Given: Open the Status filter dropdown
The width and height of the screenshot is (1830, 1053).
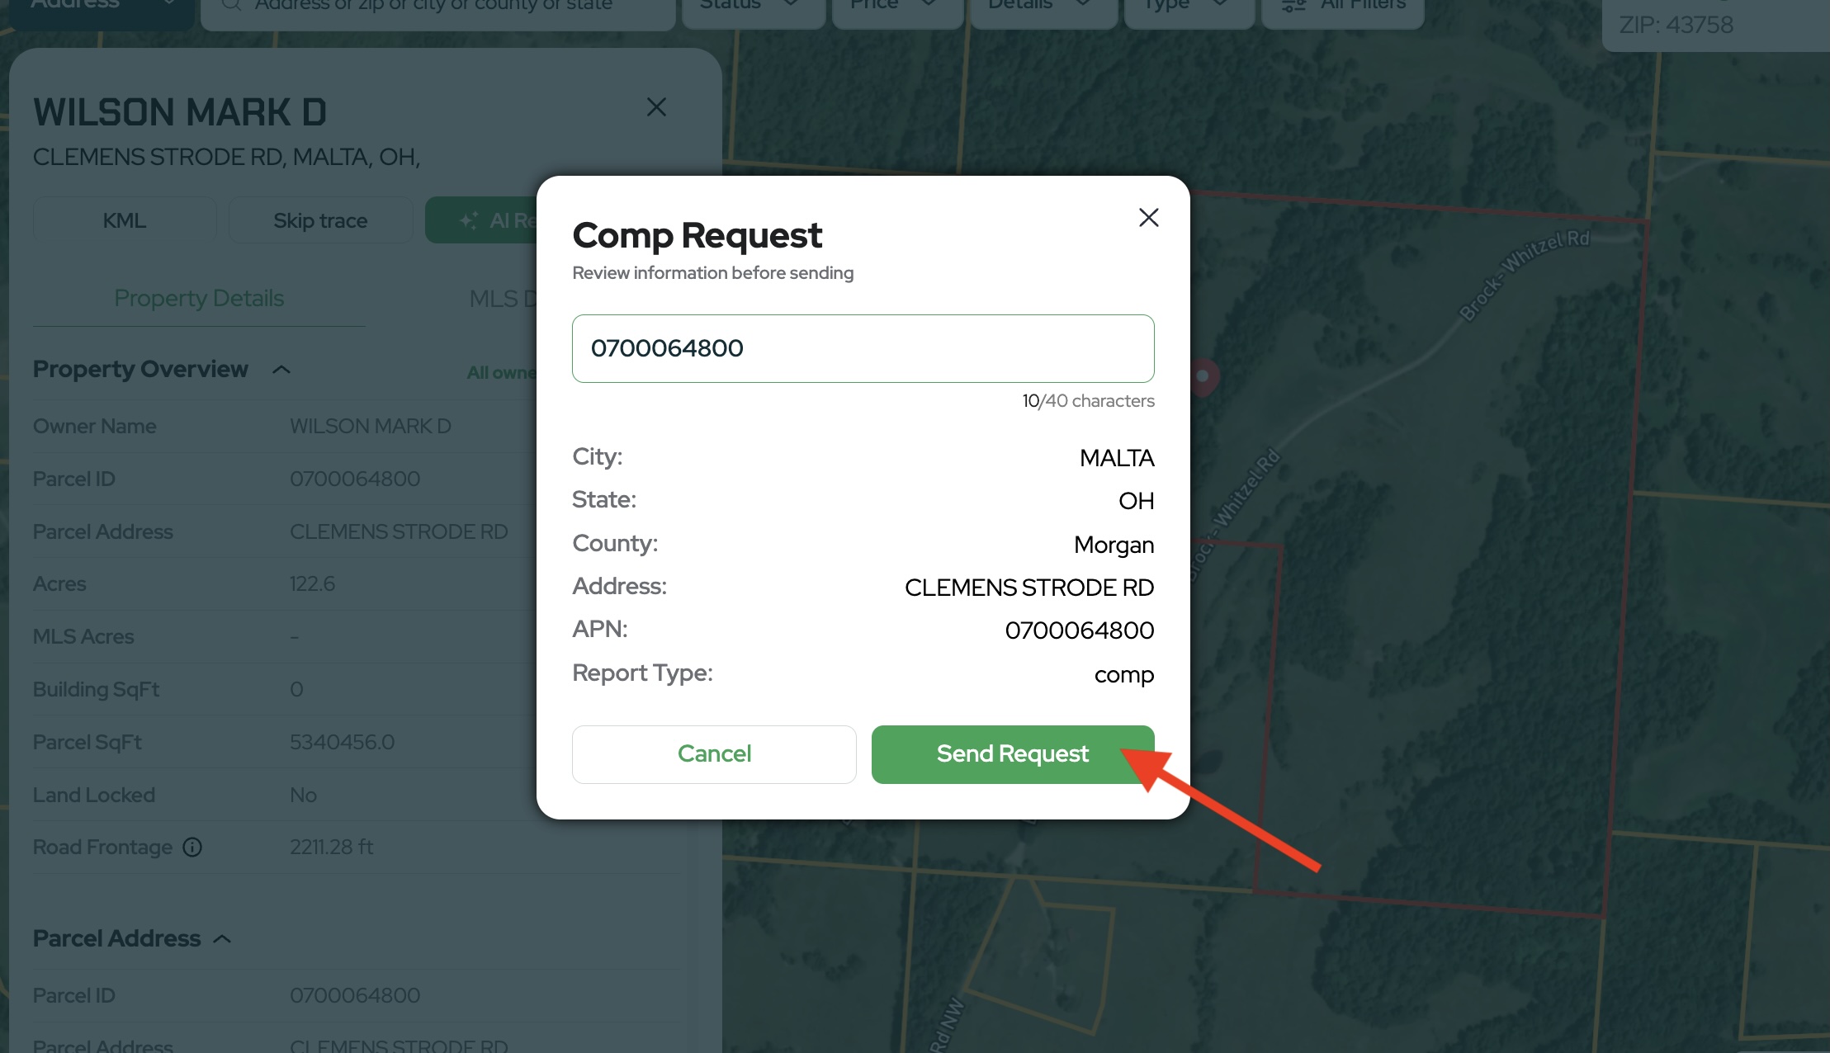Looking at the screenshot, I should (753, 7).
